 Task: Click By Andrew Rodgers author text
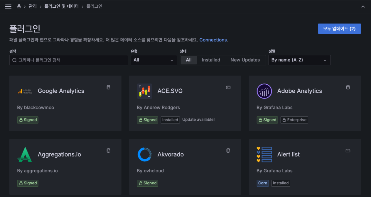point(158,108)
